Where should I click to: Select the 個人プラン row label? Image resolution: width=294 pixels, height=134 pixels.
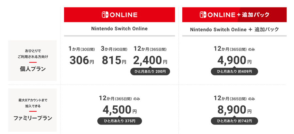pyautogui.click(x=33, y=69)
